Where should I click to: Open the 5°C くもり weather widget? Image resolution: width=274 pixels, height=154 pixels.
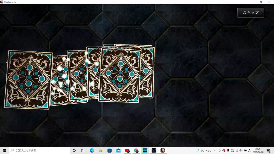tap(203, 151)
